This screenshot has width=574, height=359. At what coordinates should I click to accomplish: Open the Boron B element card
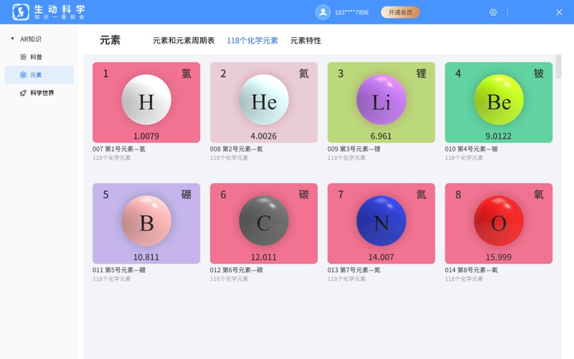(146, 223)
